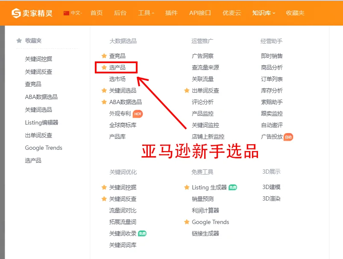Open 关键词反查 in the favorites sidebar

[38, 72]
